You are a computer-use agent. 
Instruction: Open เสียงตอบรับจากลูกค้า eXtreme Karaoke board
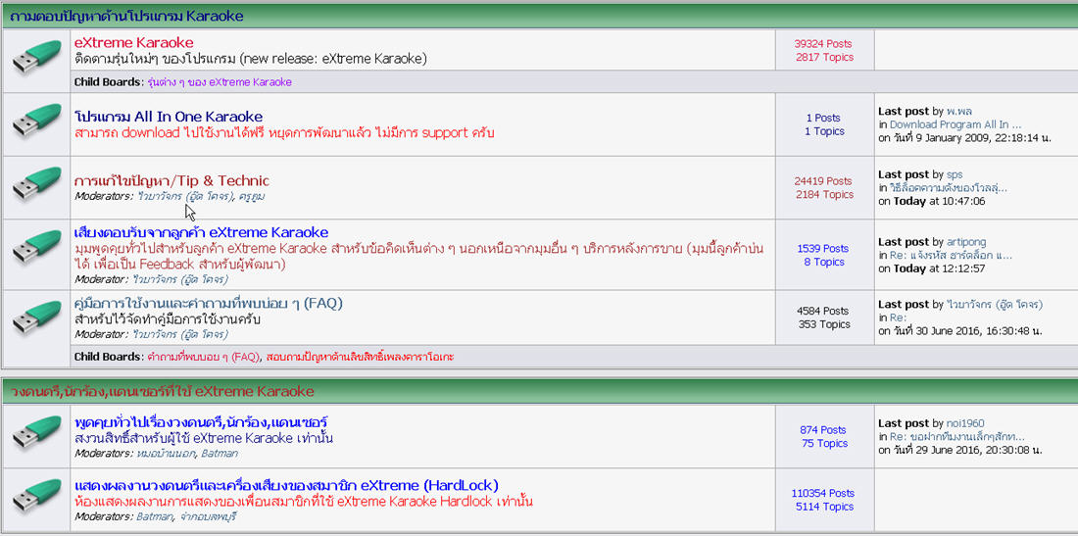point(202,232)
